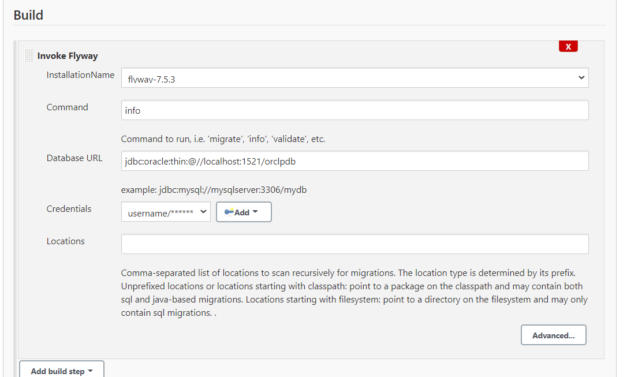Open the InstallationName dropdown showing flyway-7.5.3
Image resolution: width=627 pixels, height=377 pixels.
tap(354, 77)
